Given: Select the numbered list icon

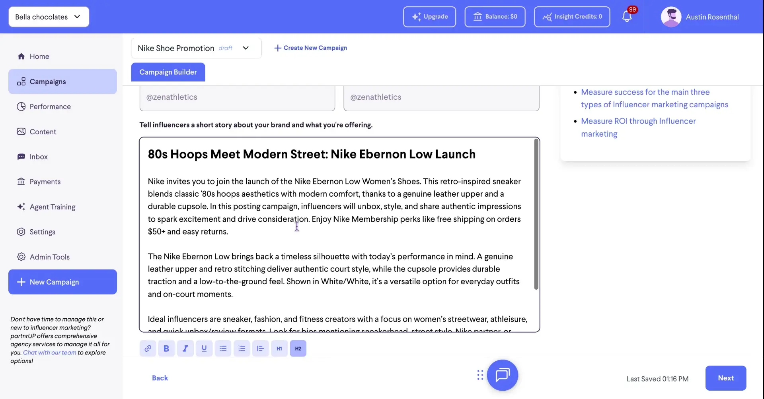Looking at the screenshot, I should pyautogui.click(x=242, y=348).
